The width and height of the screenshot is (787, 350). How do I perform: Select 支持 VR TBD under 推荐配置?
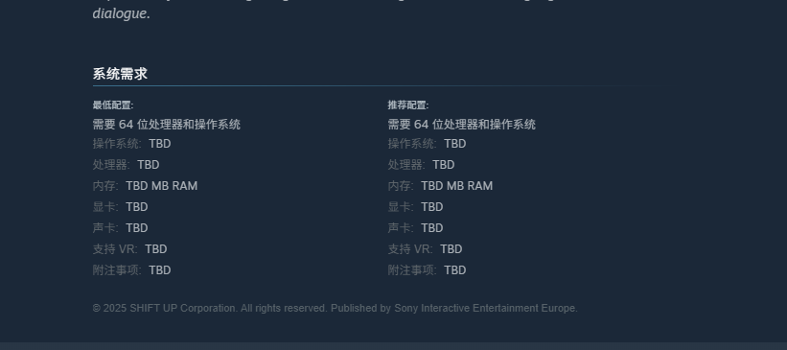pos(425,249)
